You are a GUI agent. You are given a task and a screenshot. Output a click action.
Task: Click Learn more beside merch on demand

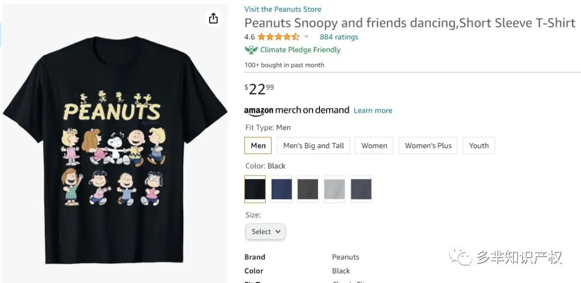(373, 111)
